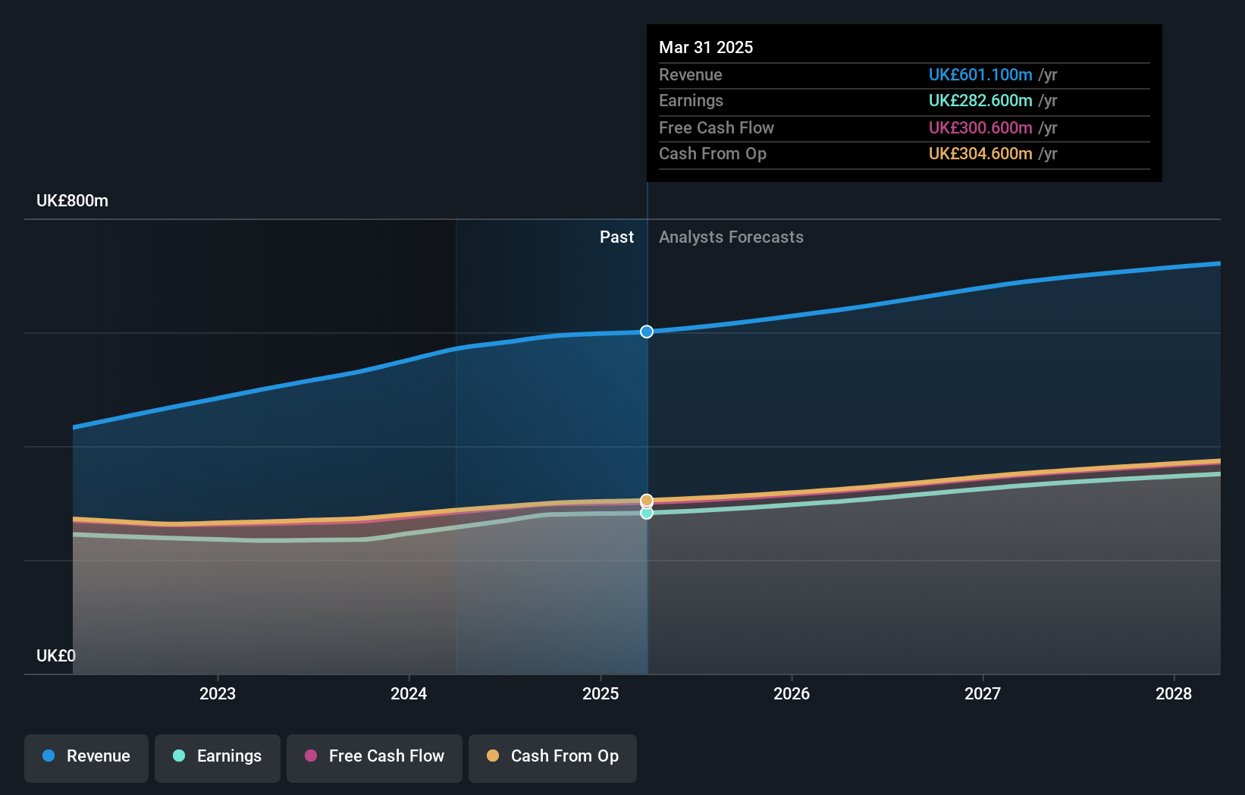Click the 2025 x-axis label
The width and height of the screenshot is (1245, 795).
601,693
